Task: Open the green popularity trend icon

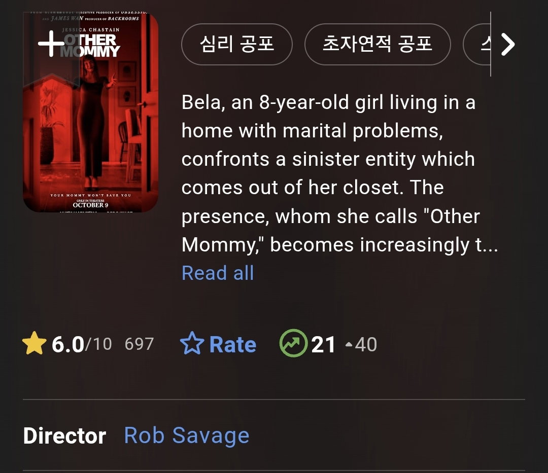Action: tap(294, 343)
